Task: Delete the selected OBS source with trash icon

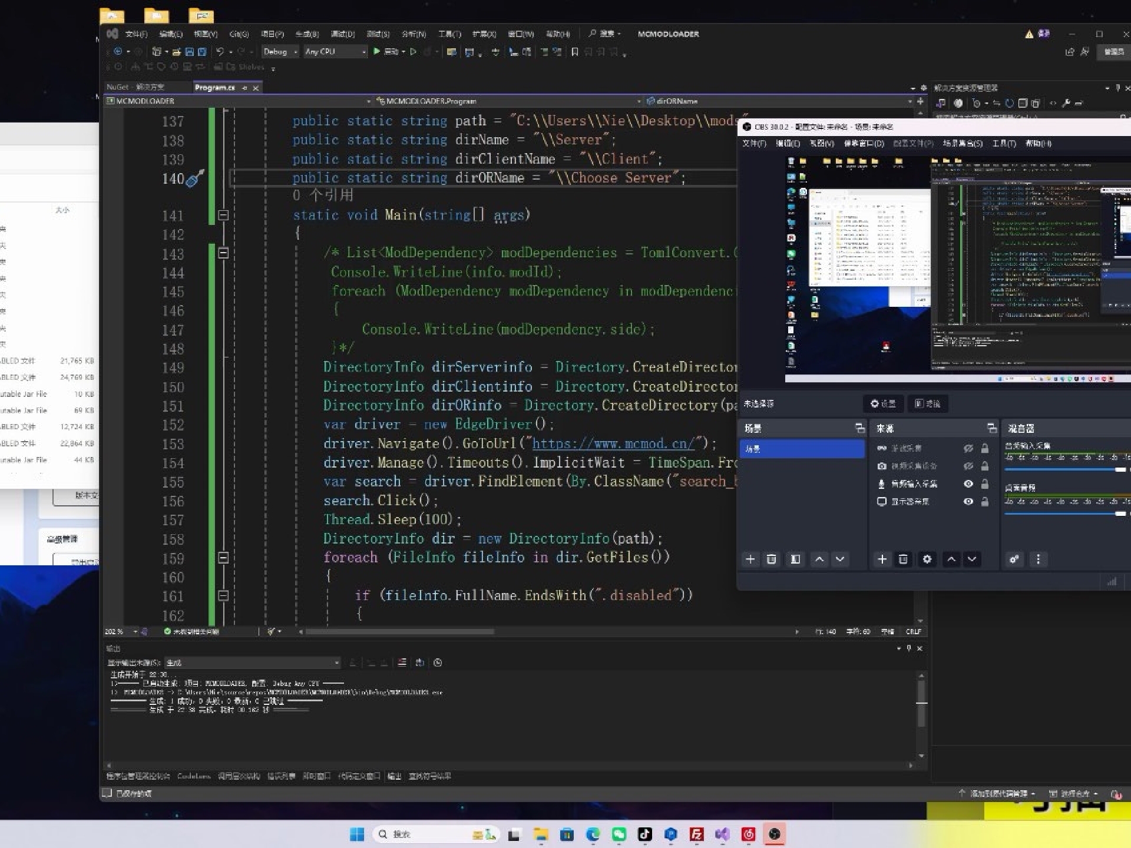Action: [x=903, y=559]
